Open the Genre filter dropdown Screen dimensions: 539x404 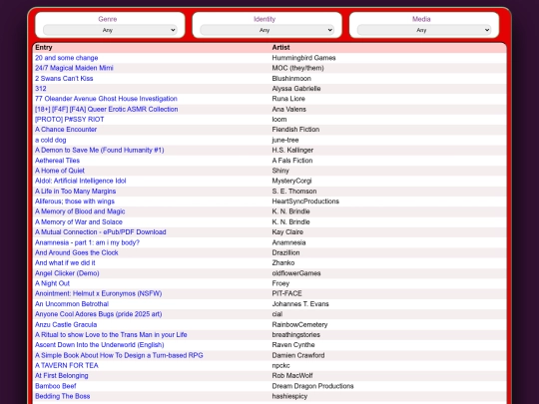click(110, 30)
